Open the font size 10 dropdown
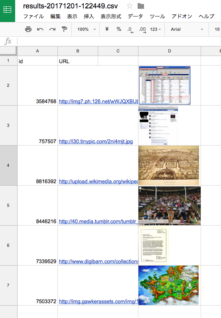Image resolution: width=221 pixels, height=318 pixels. tap(217, 30)
